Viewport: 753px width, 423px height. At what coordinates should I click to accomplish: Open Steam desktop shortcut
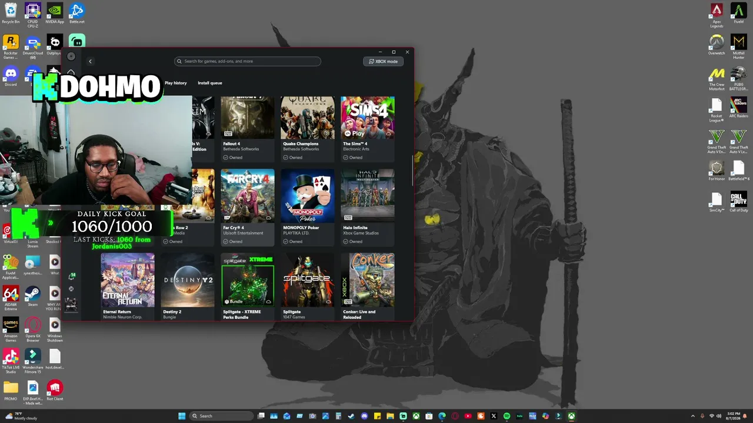coord(32,296)
